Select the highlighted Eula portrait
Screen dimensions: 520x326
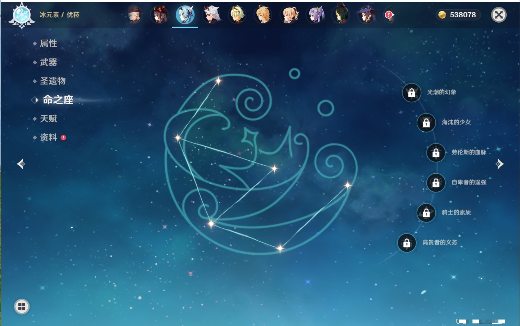pyautogui.click(x=185, y=15)
